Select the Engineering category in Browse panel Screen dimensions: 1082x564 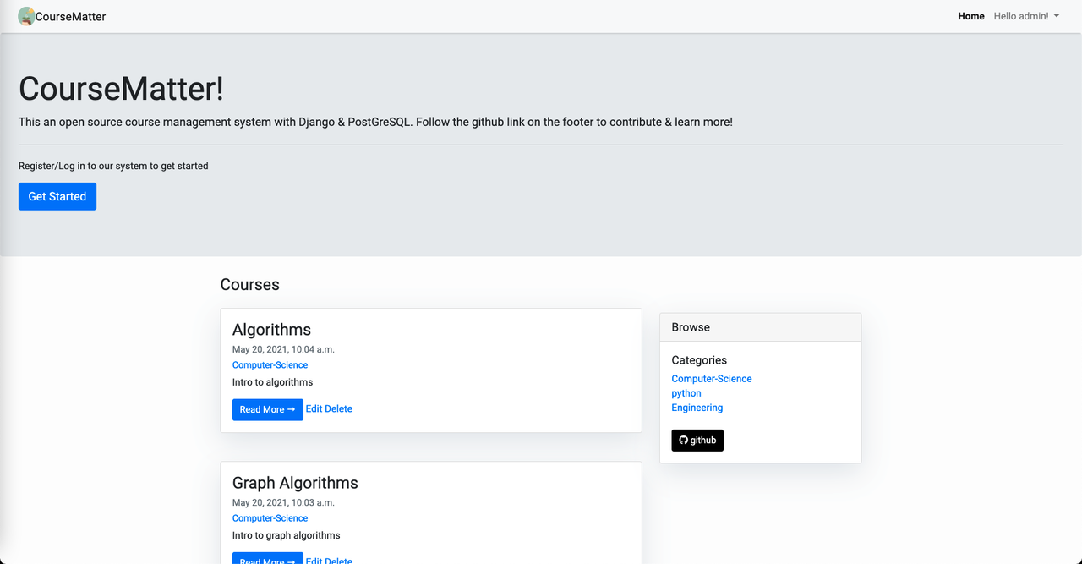pos(697,408)
